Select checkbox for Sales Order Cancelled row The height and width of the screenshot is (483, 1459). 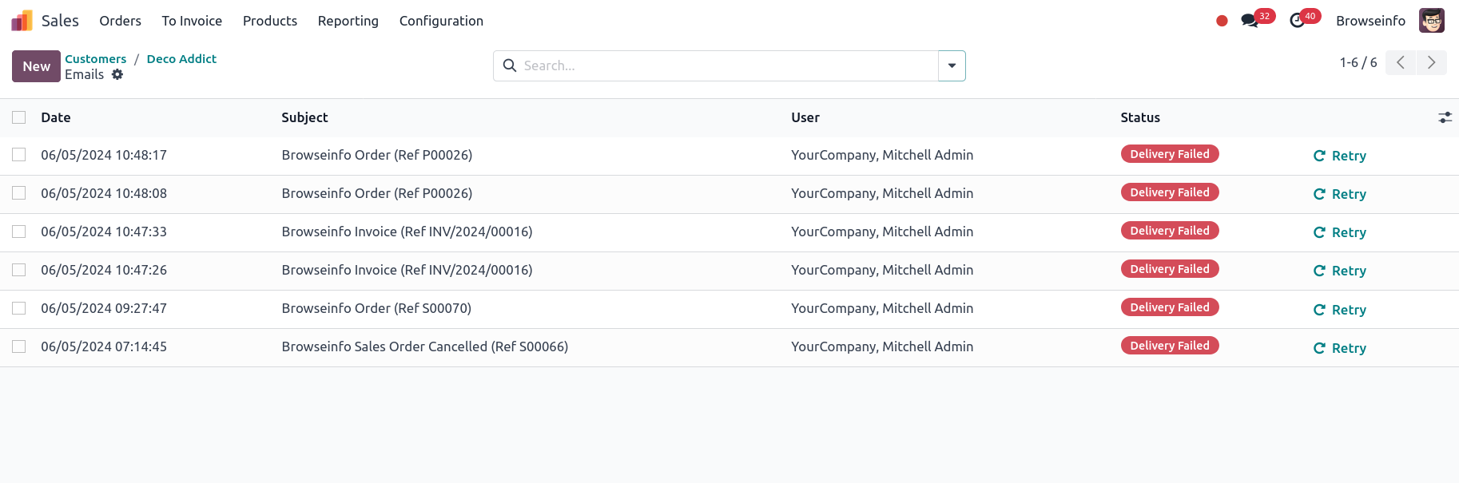click(x=19, y=346)
